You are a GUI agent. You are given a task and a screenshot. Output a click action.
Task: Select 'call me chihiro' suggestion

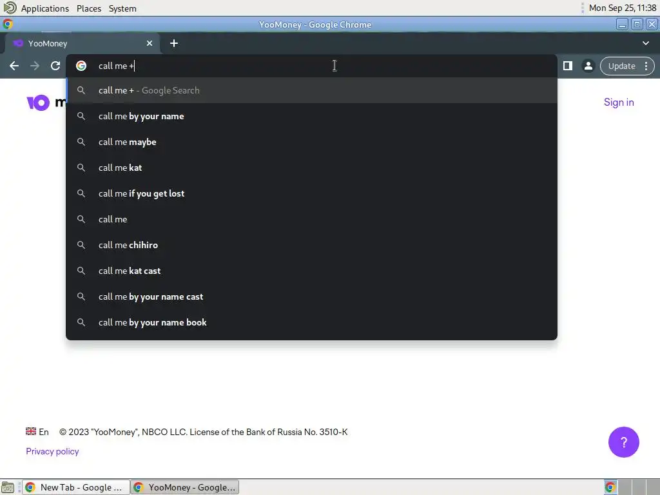coord(311,245)
